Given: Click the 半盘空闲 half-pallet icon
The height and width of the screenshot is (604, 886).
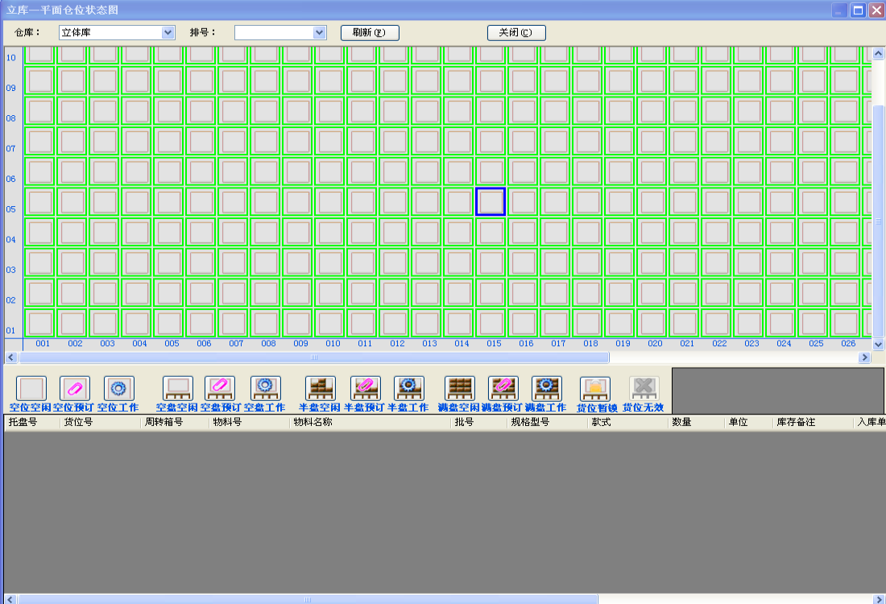Looking at the screenshot, I should [x=320, y=389].
